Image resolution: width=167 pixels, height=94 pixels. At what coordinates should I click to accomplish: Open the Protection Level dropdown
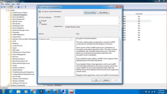point(62,39)
